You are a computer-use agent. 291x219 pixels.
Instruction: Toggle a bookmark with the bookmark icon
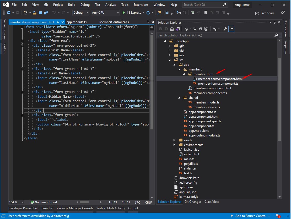[206, 12]
